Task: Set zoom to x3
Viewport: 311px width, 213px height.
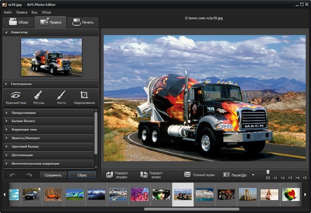Action: pyautogui.click(x=290, y=178)
